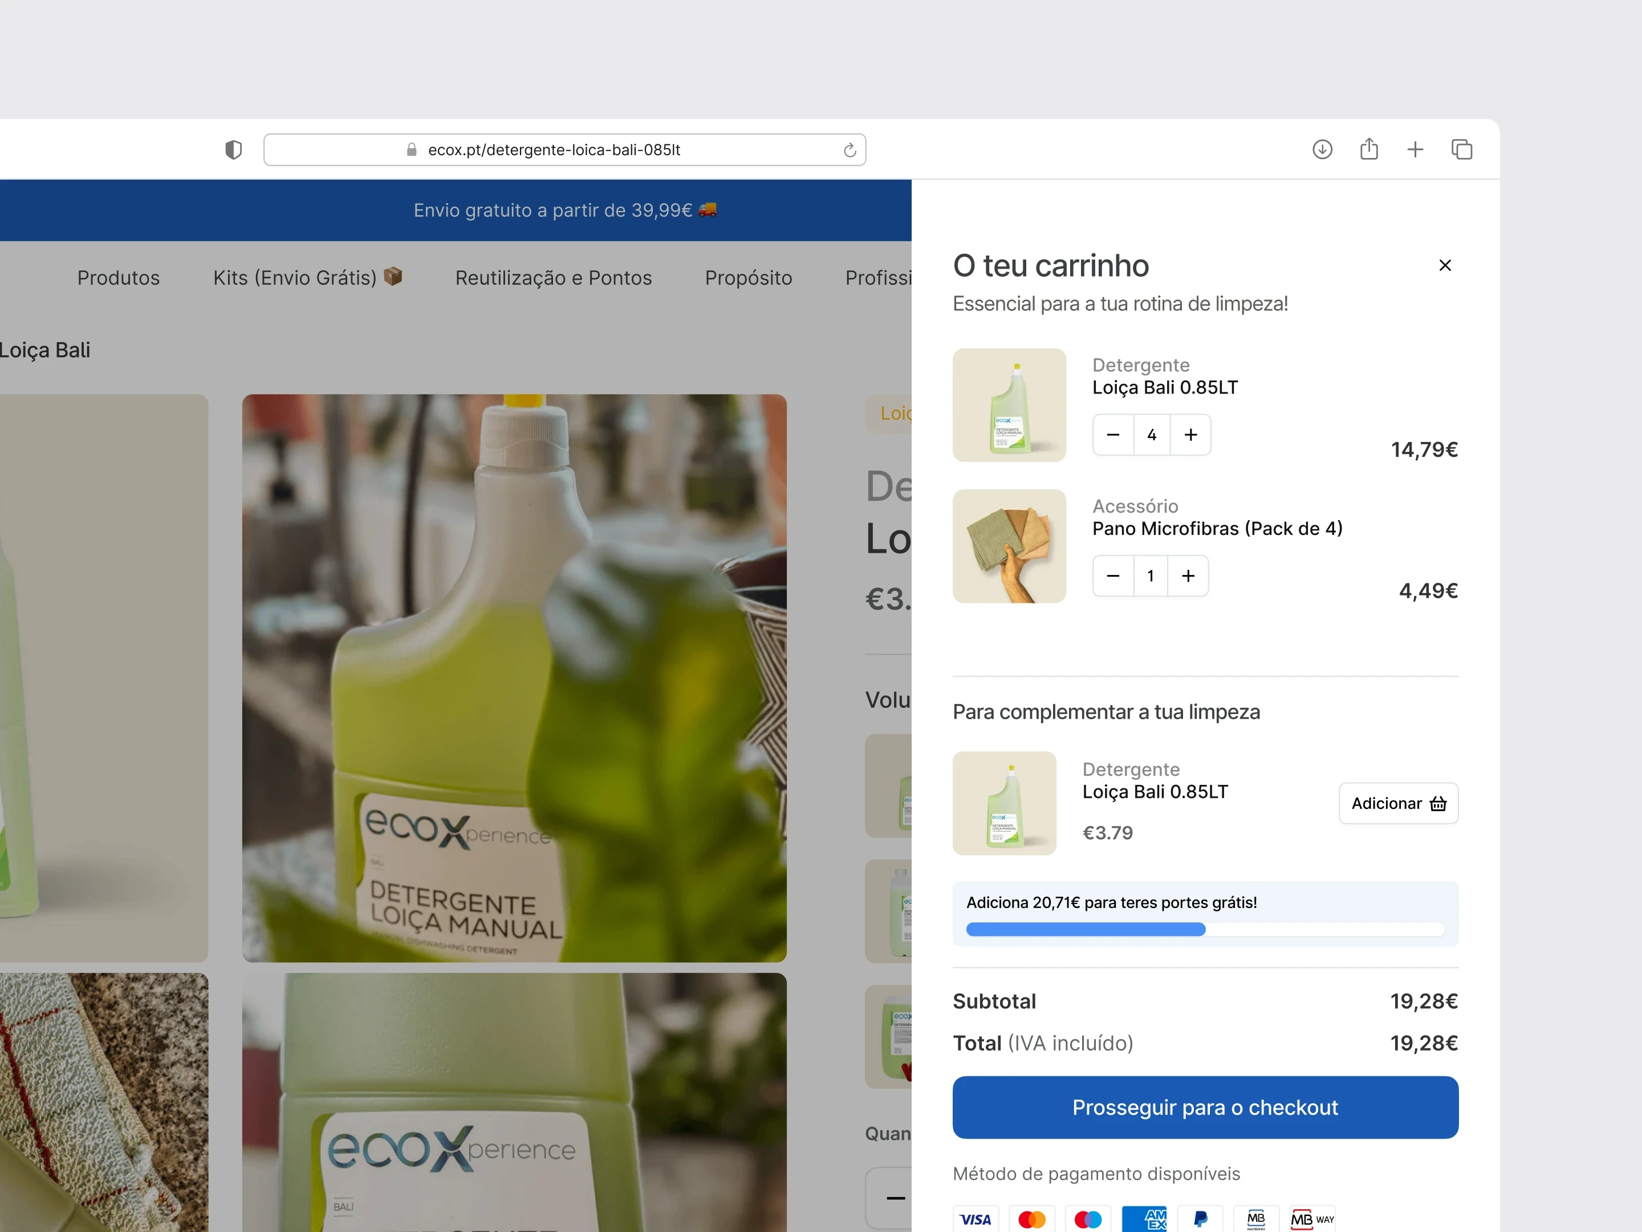Reload page using refresh icon

coord(850,150)
